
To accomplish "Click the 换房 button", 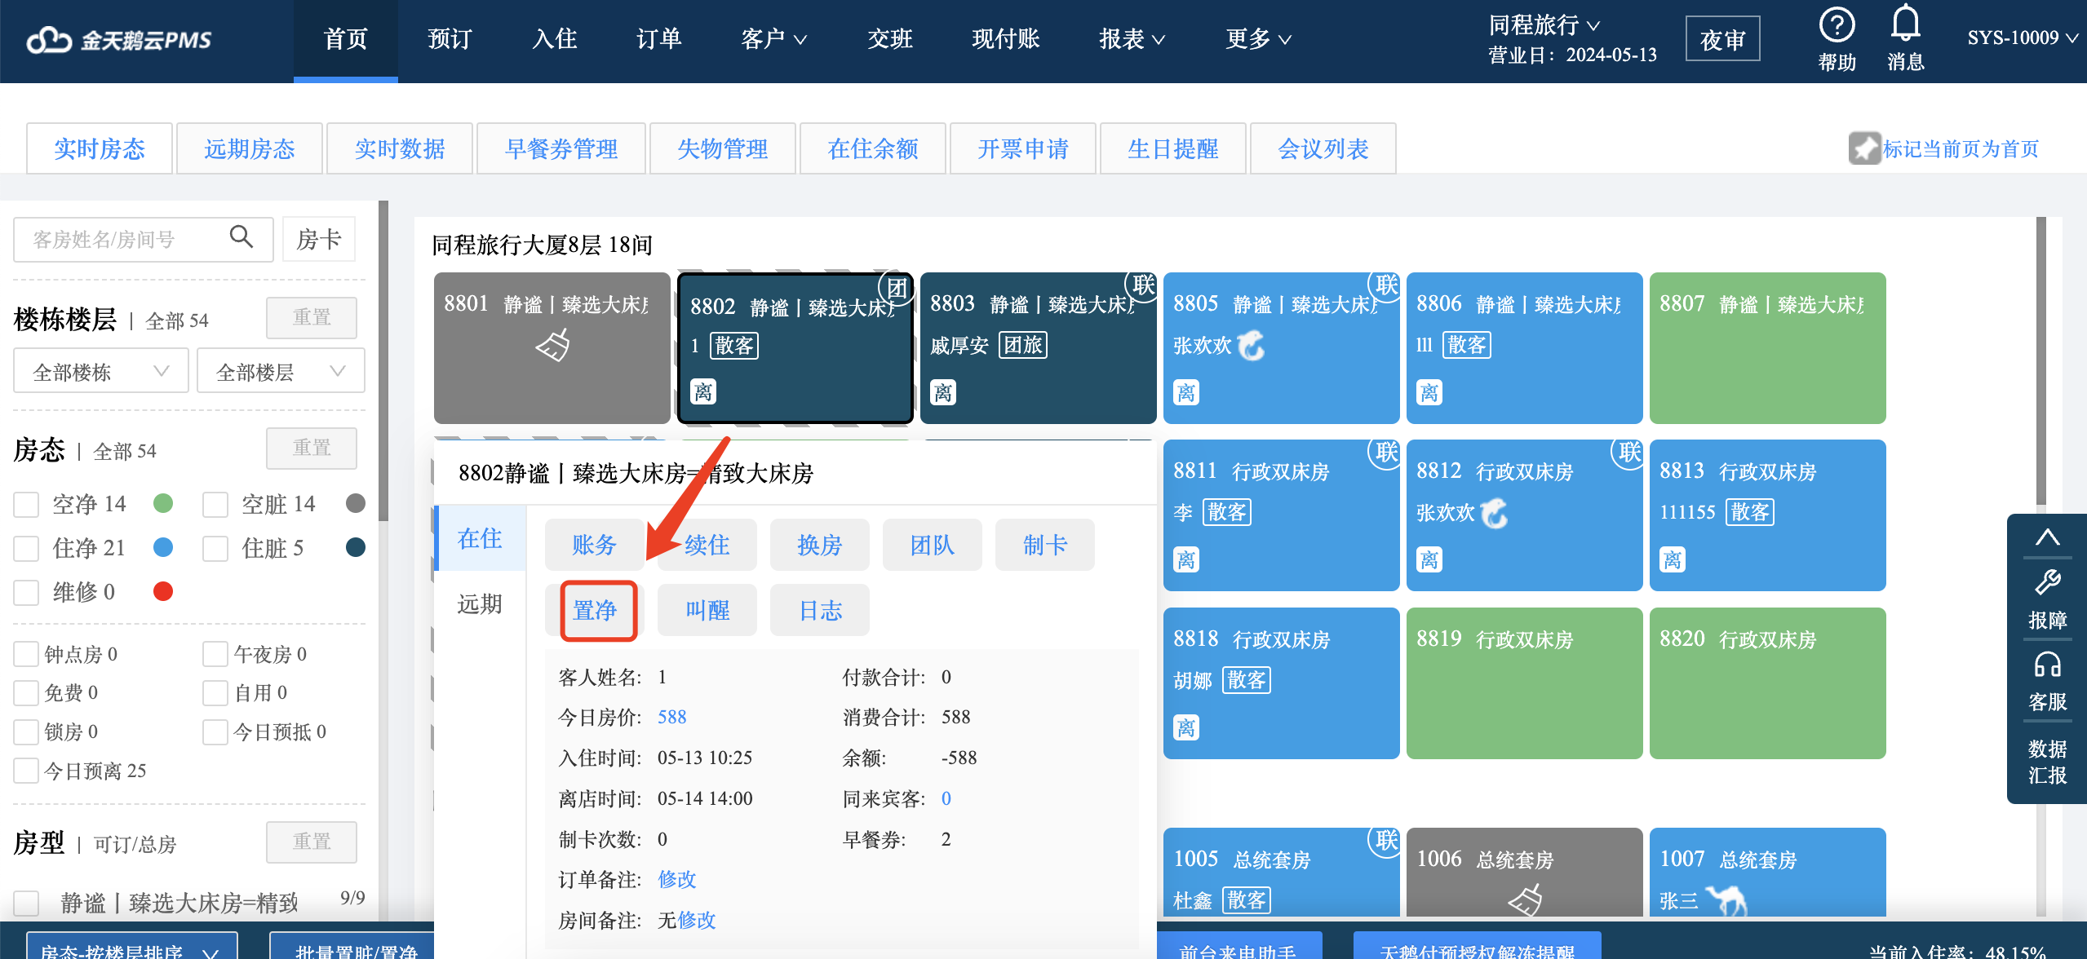I will tap(820, 545).
